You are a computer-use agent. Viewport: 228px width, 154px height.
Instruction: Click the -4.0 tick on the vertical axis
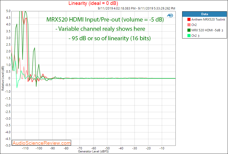[8, 132]
